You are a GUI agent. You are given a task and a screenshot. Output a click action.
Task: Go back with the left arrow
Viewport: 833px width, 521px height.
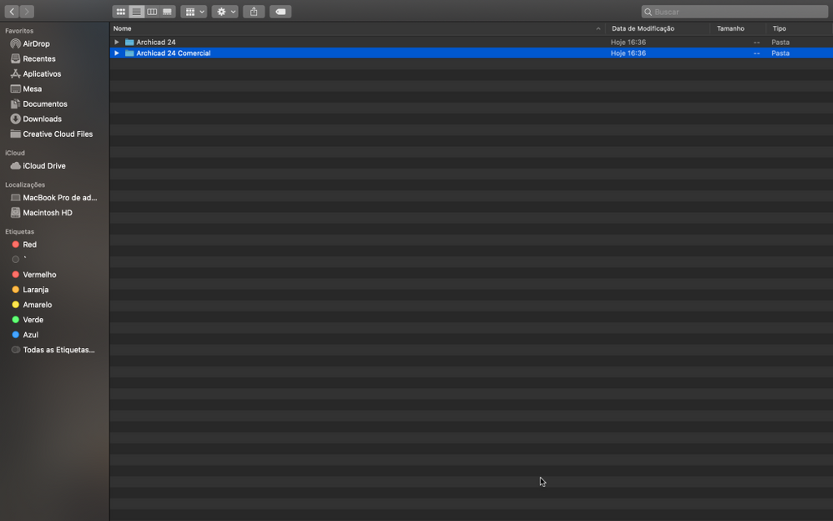[x=12, y=11]
